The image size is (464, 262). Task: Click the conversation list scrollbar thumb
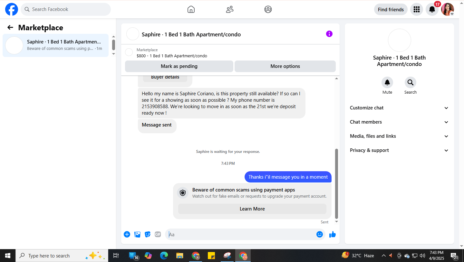(x=113, y=45)
